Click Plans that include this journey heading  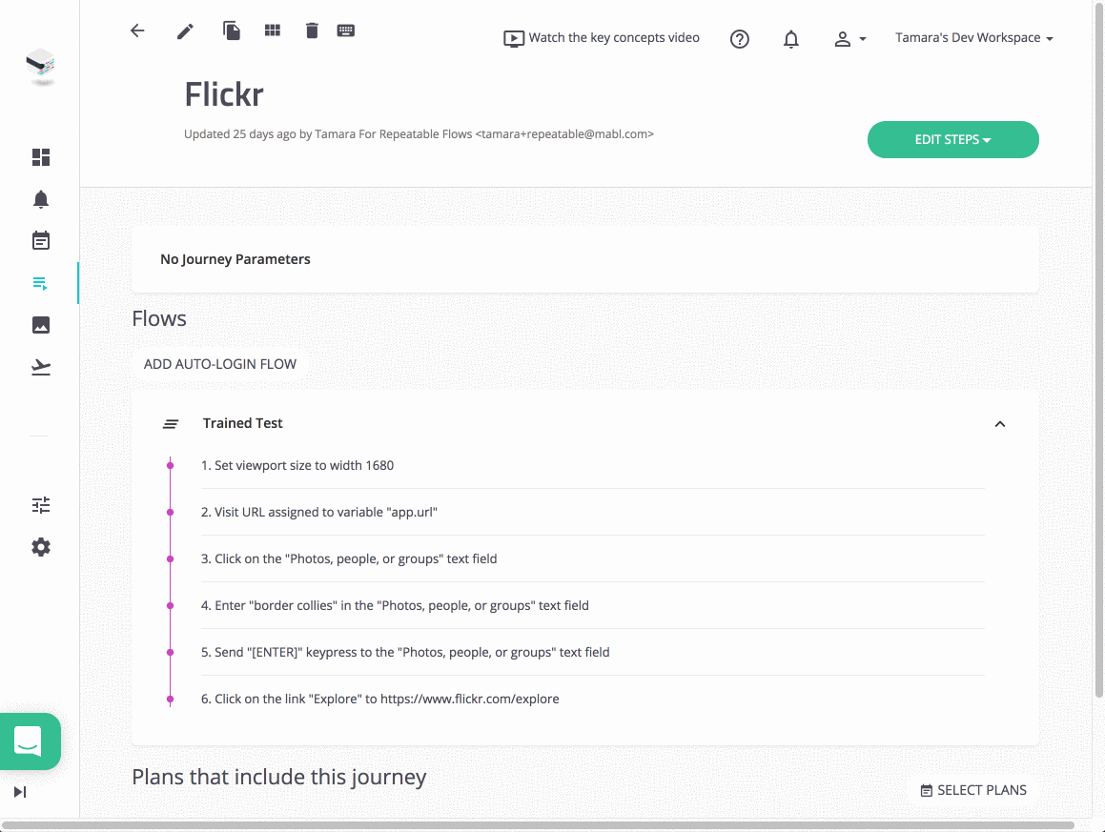coord(279,777)
